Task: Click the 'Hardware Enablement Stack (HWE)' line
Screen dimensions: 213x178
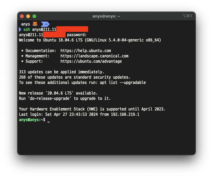Action: pyautogui.click(x=92, y=109)
